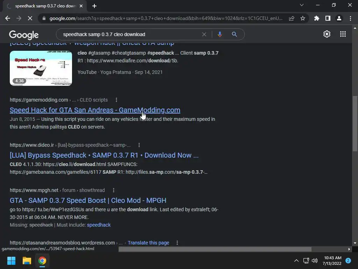Open the partially hidden CLEO Speedhack video title
358x269 pixels.
pos(92,43)
